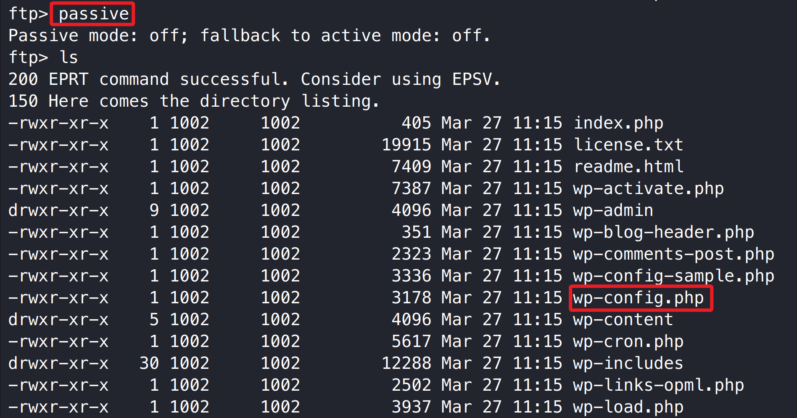Screen dimensions: 797x418
Task: Click the highlighted passive command
Action: (x=93, y=14)
